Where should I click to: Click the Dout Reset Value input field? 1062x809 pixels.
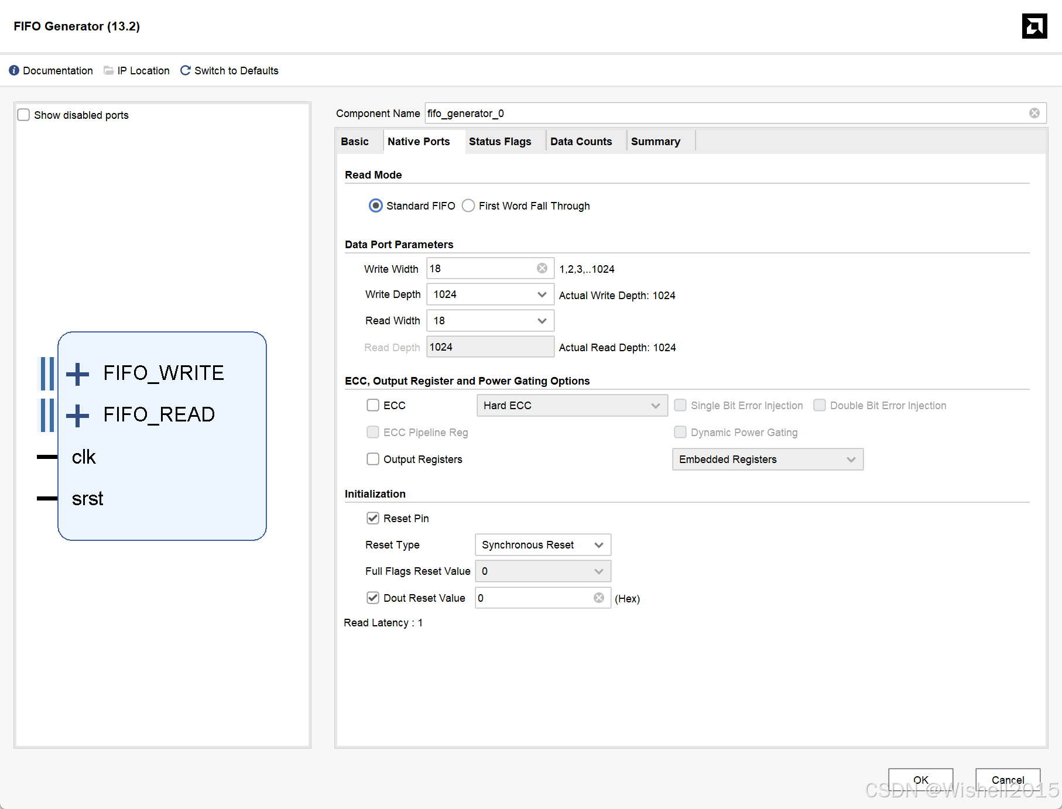point(543,598)
